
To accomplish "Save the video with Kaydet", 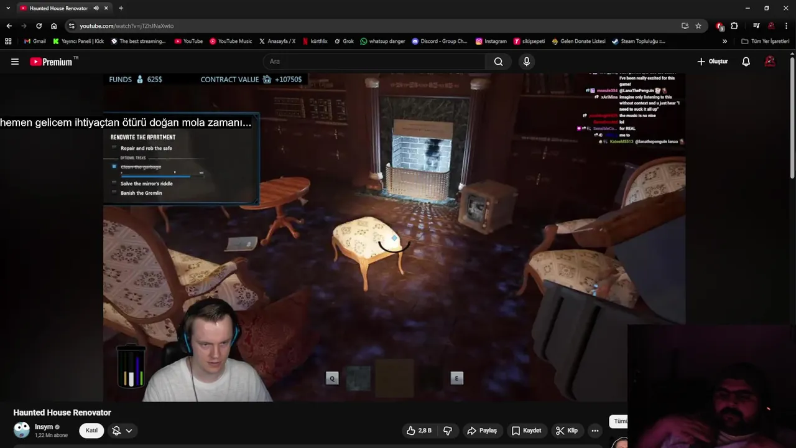I will tap(526, 431).
